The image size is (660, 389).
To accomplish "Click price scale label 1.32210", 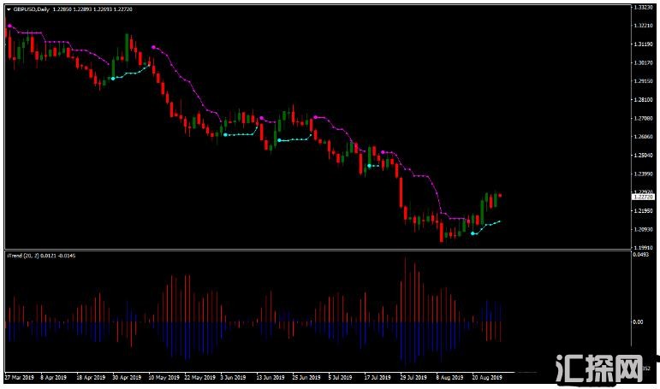I will point(644,26).
